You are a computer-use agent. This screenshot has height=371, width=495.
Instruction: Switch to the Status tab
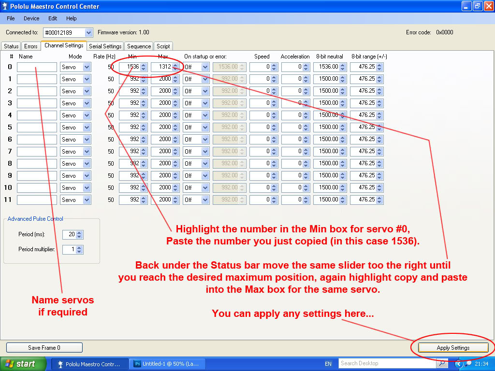[x=12, y=46]
